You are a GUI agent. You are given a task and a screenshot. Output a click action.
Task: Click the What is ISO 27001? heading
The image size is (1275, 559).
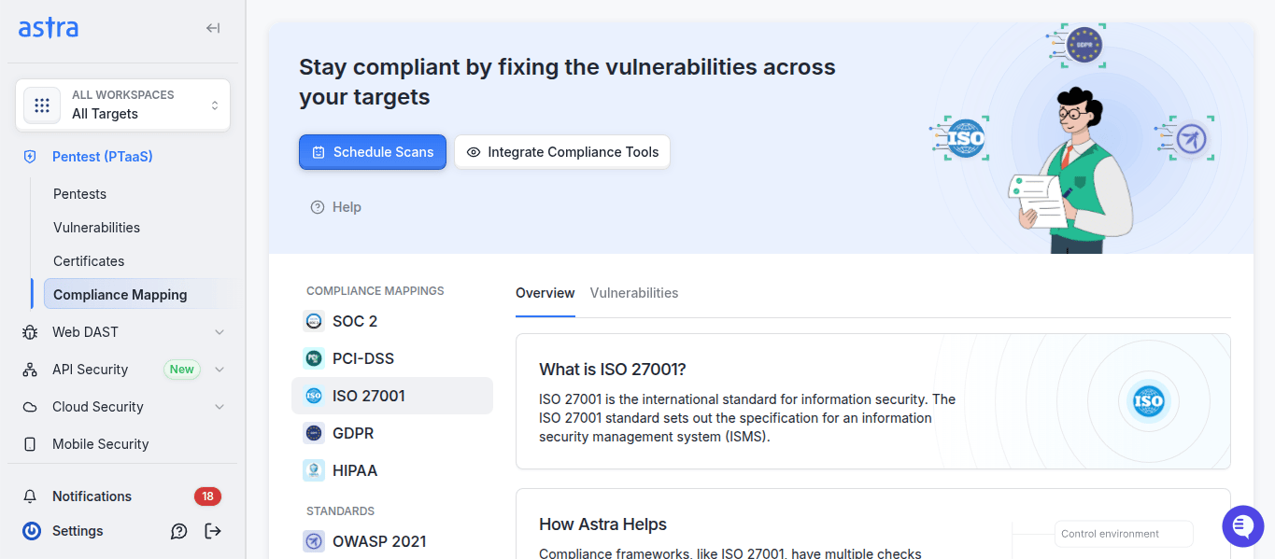point(613,370)
